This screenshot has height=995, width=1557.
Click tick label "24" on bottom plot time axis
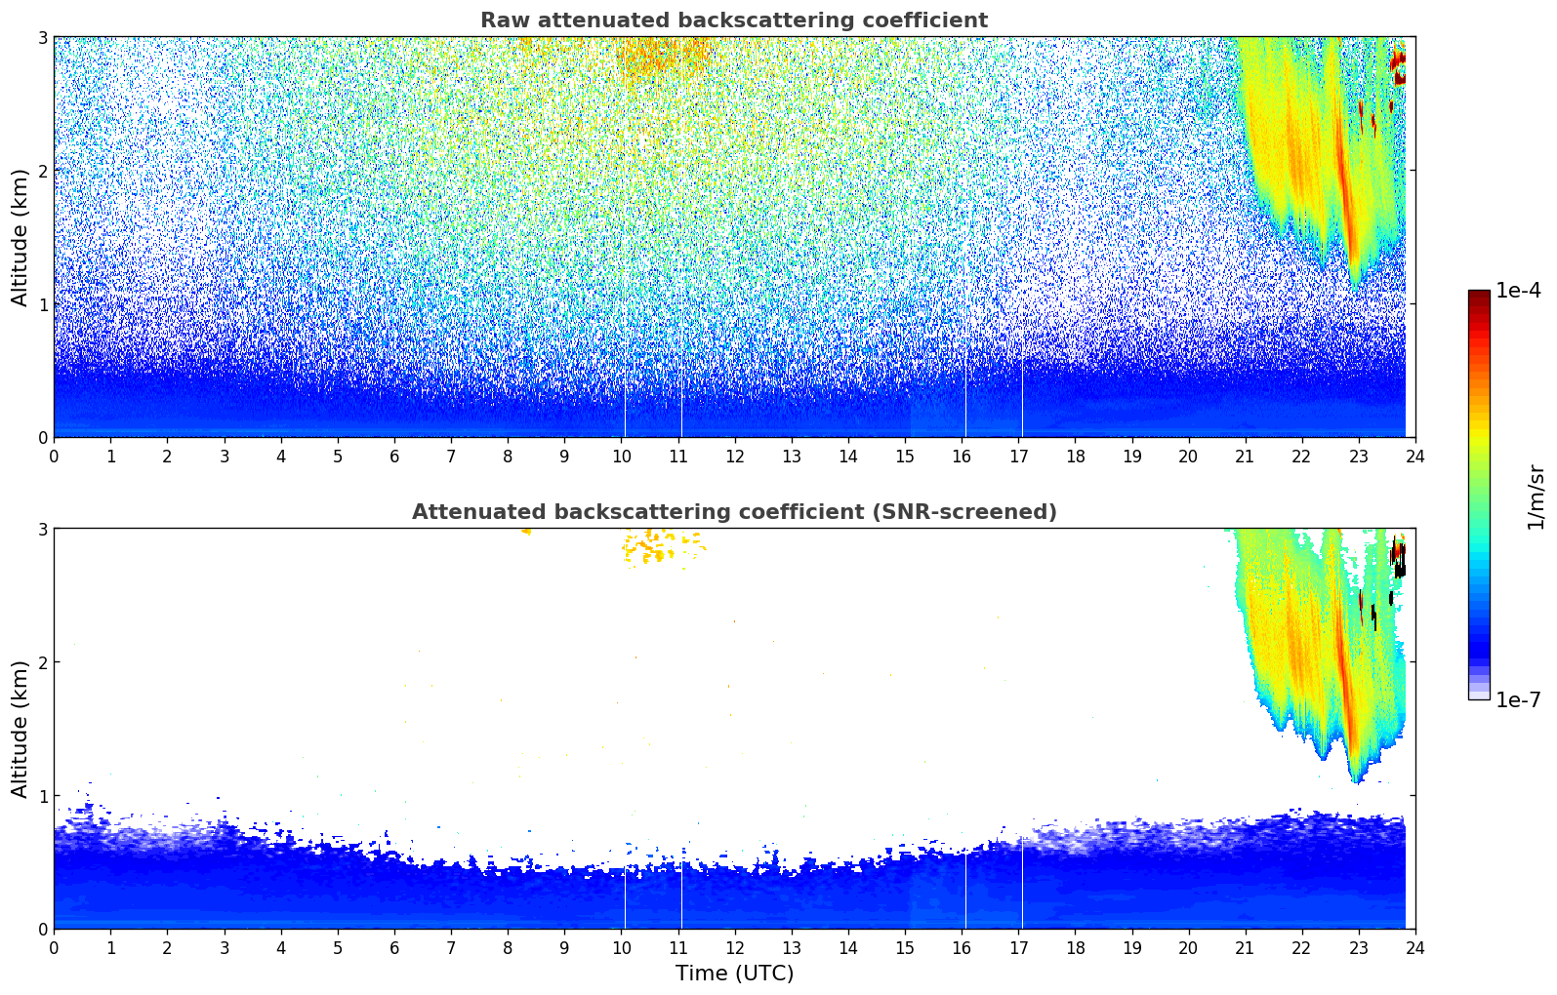pos(1415,947)
